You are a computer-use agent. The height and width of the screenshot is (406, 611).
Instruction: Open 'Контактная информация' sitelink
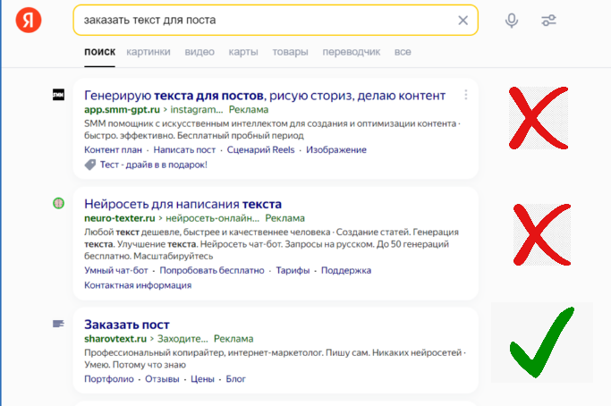click(138, 285)
